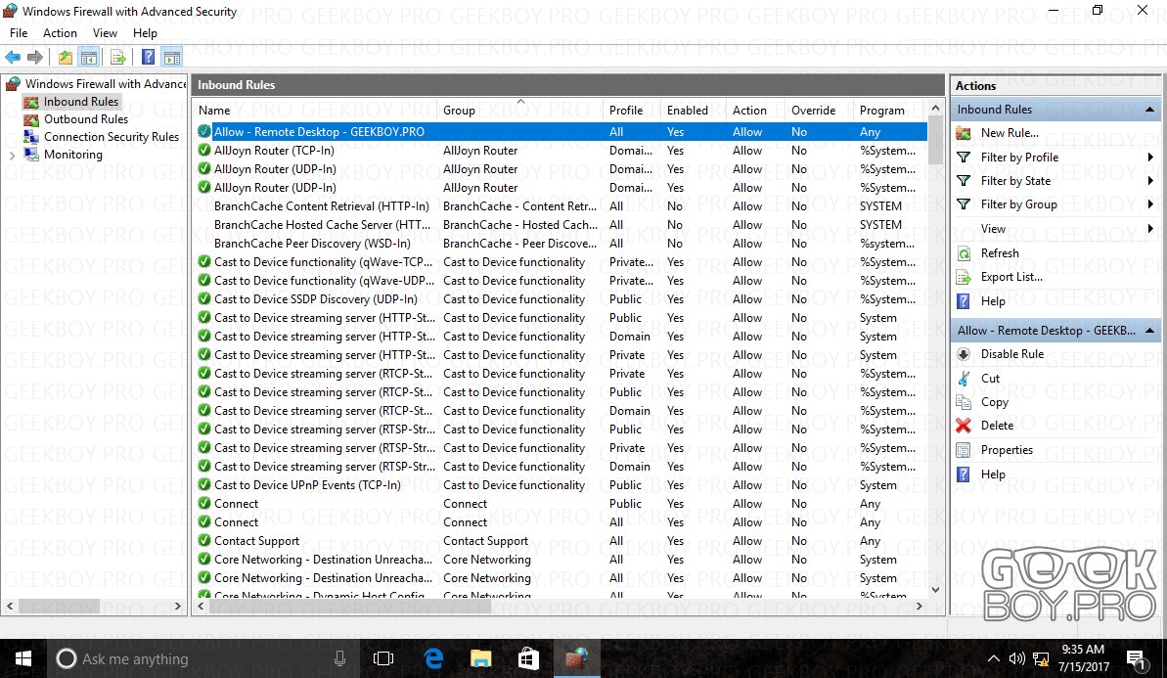The width and height of the screenshot is (1167, 678).
Task: Click the Up One Level toolbar icon
Action: point(66,58)
